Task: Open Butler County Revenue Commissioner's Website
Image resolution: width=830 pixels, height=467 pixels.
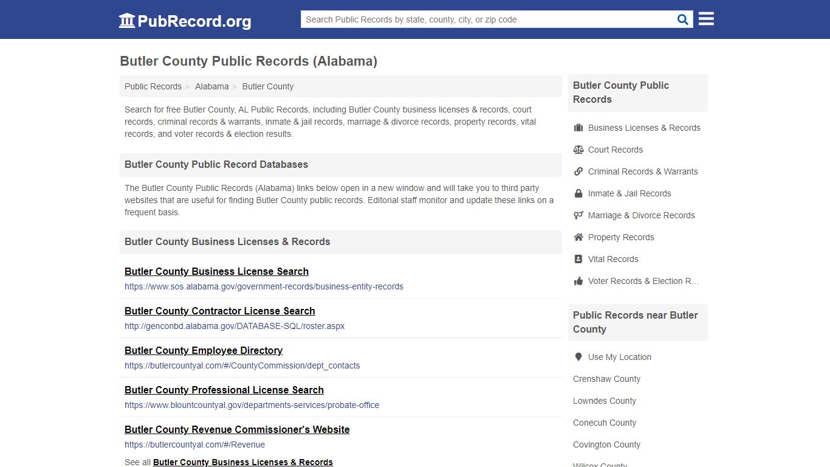Action: click(237, 429)
